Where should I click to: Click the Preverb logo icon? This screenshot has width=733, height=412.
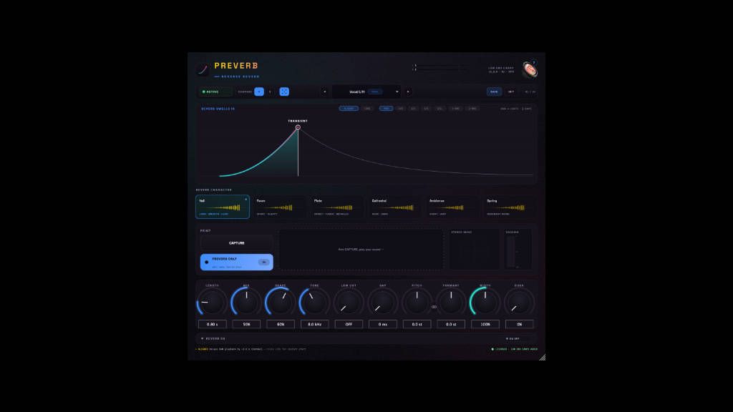click(x=203, y=69)
